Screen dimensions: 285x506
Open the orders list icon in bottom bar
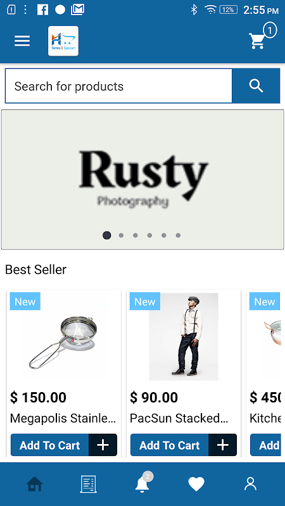click(88, 484)
